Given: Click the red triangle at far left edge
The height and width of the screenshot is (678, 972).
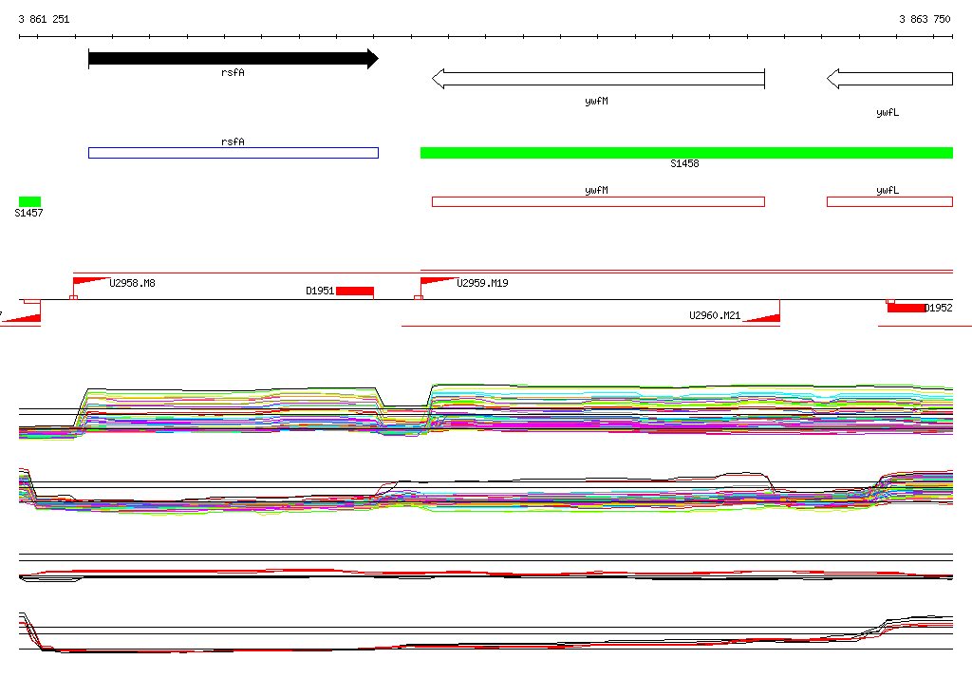Looking at the screenshot, I should (21, 318).
